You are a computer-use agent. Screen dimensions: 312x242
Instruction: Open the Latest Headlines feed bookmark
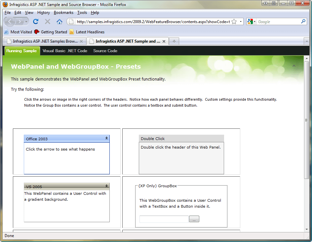[x=87, y=32]
